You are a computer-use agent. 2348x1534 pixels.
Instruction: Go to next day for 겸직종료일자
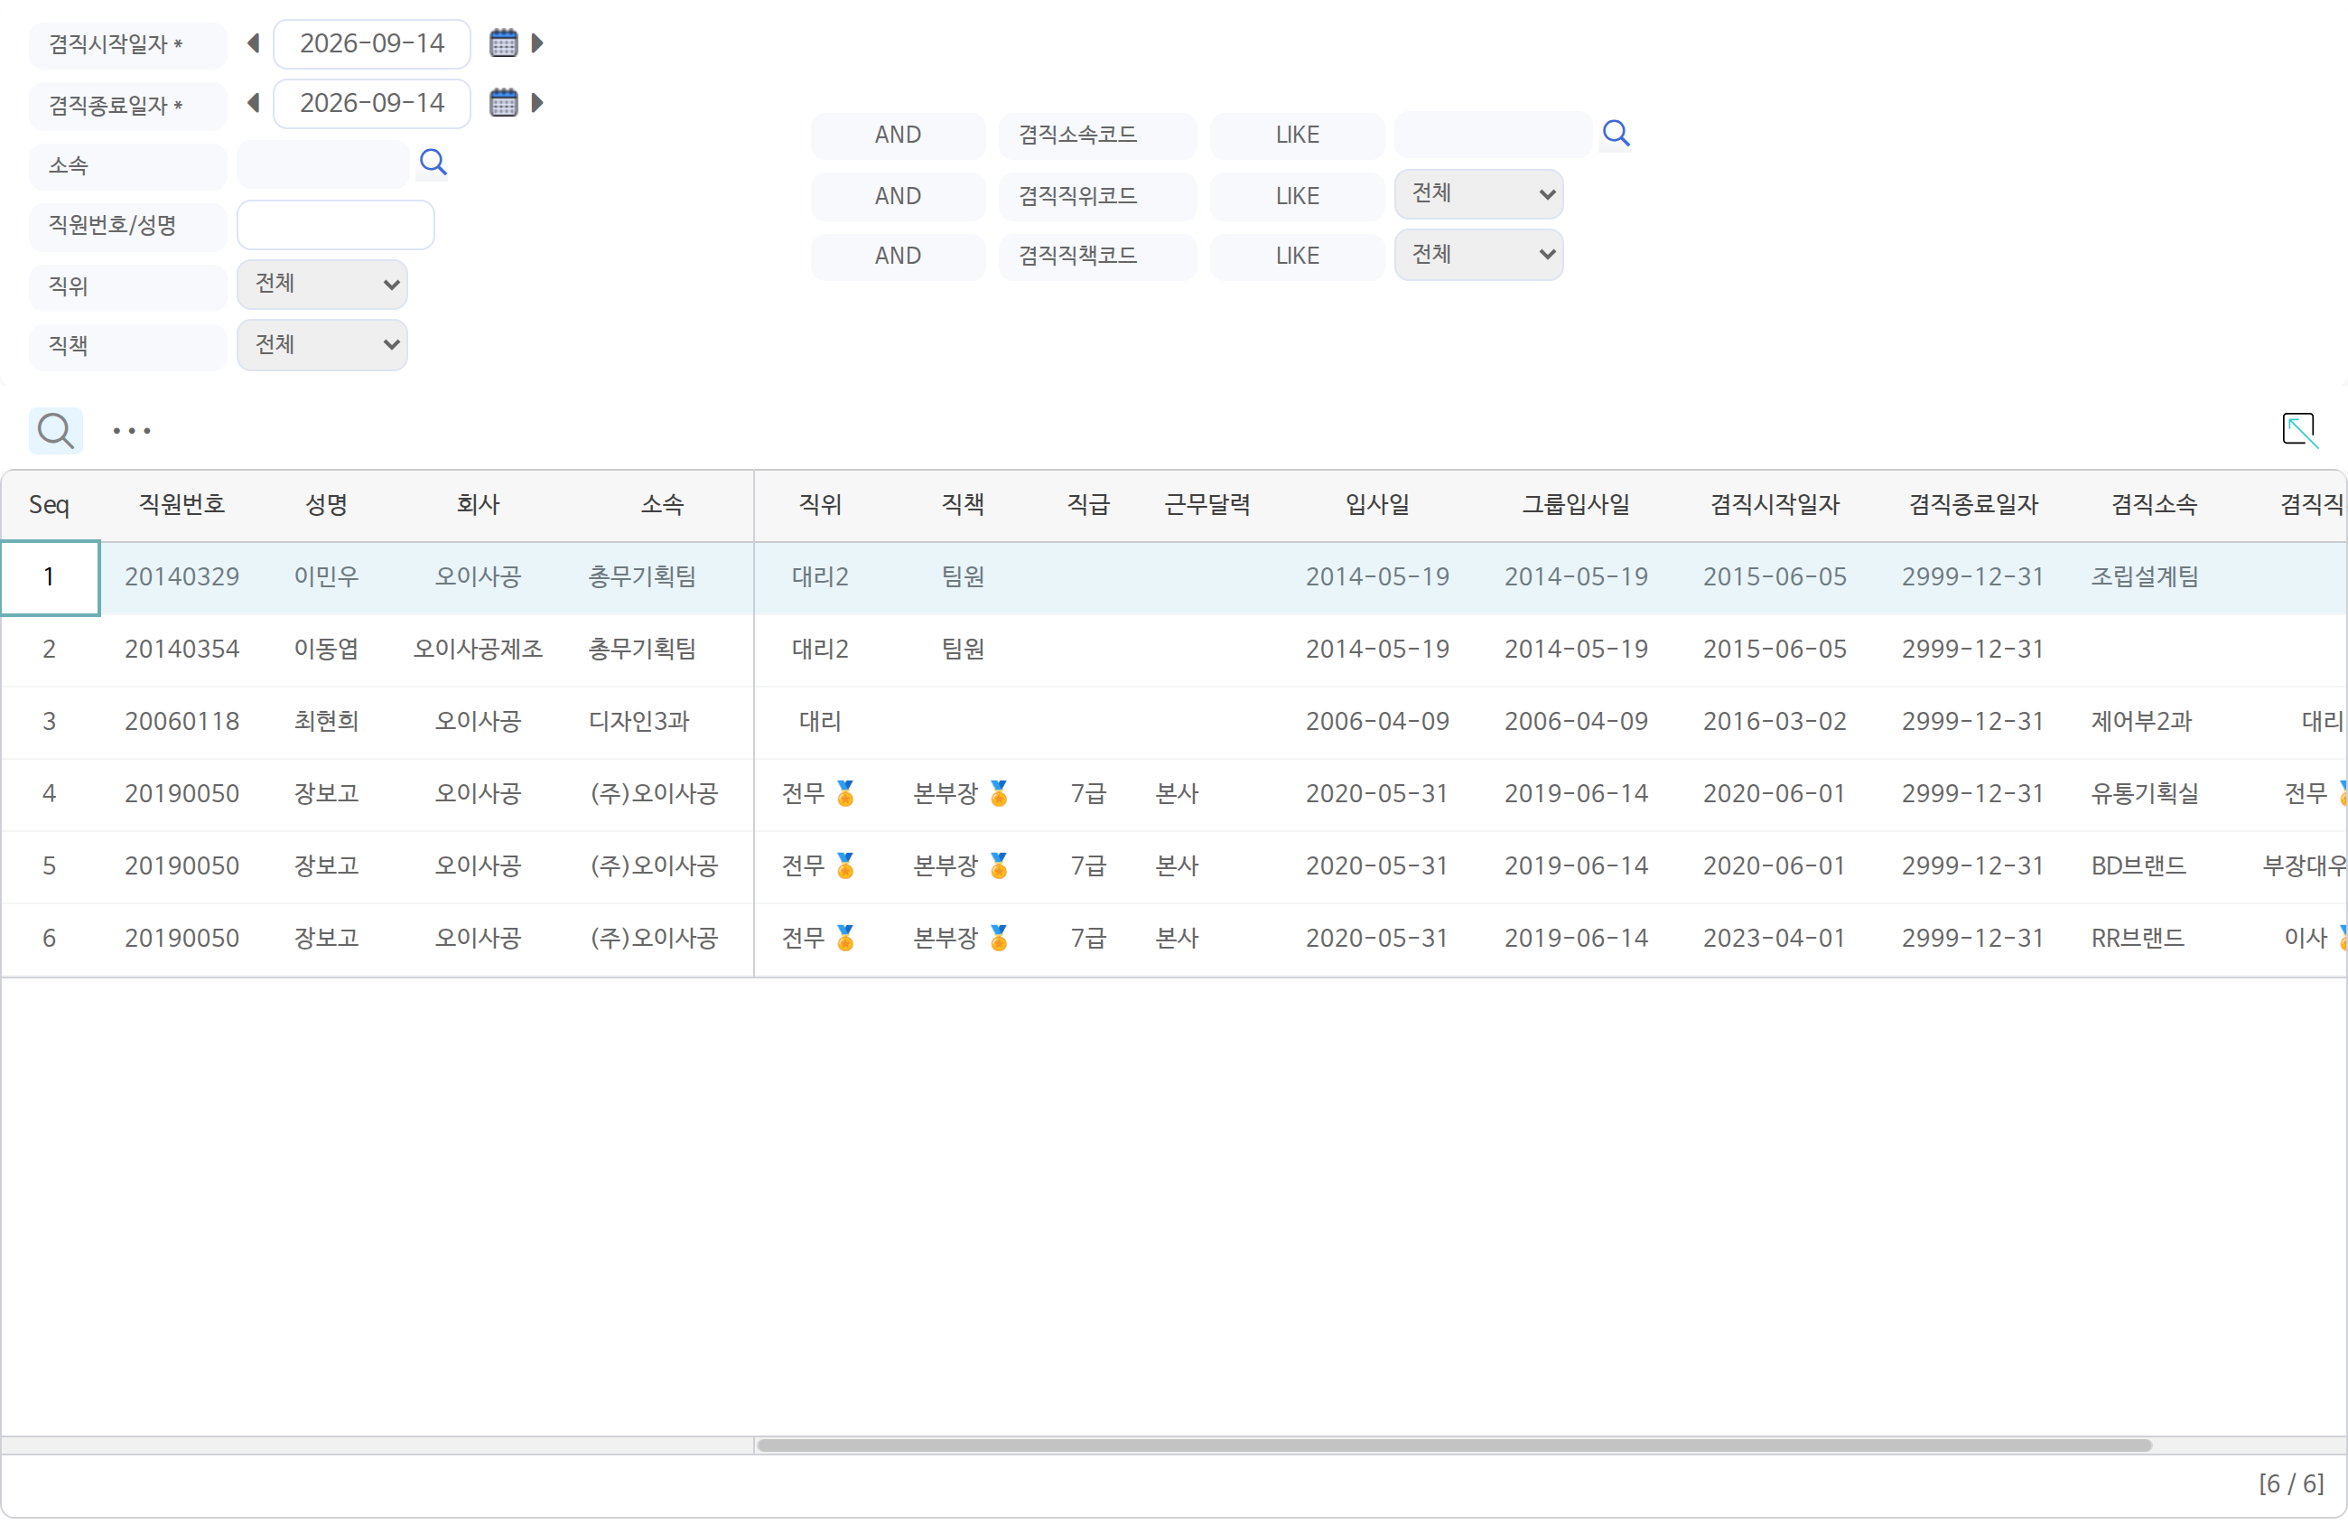[x=537, y=102]
